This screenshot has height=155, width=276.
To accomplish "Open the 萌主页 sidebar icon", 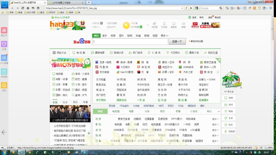I will [x=4, y=30].
